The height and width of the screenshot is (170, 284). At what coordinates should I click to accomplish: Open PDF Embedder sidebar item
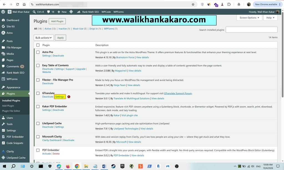[x=15, y=137]
